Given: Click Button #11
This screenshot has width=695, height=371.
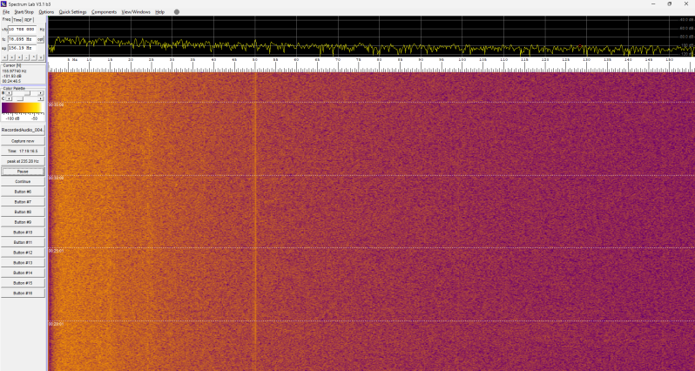Looking at the screenshot, I should click(x=23, y=242).
